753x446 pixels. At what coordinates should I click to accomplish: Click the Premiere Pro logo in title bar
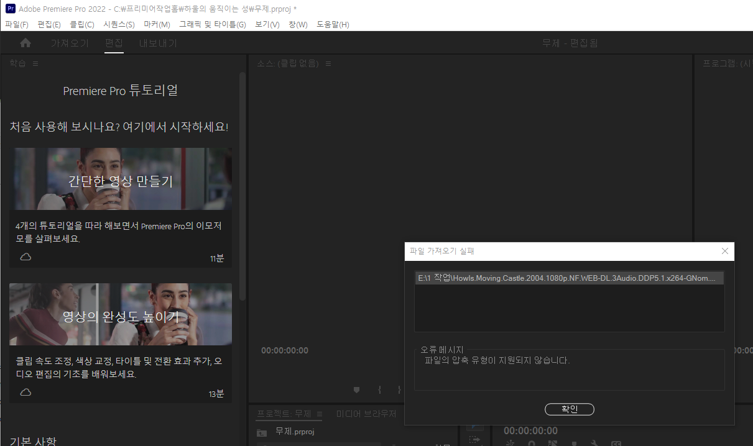[11, 9]
